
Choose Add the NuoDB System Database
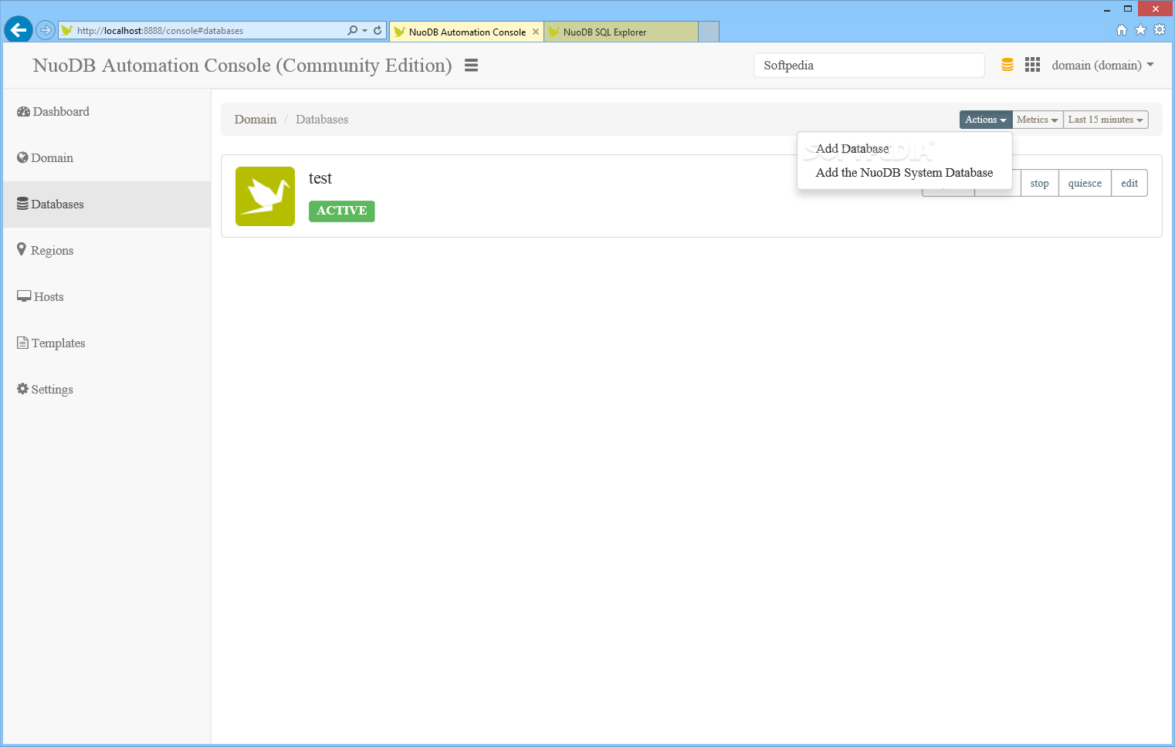pos(904,173)
